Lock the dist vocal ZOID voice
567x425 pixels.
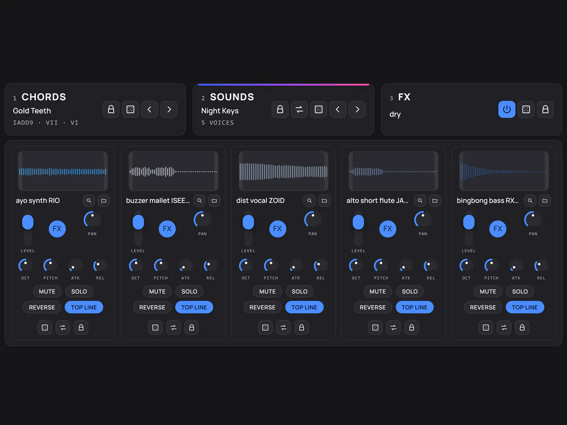(301, 327)
